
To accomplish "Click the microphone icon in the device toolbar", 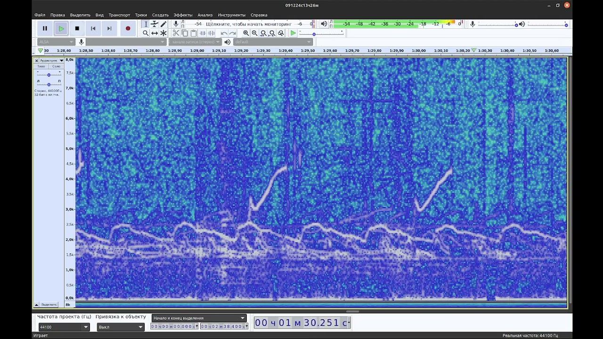I will [81, 42].
